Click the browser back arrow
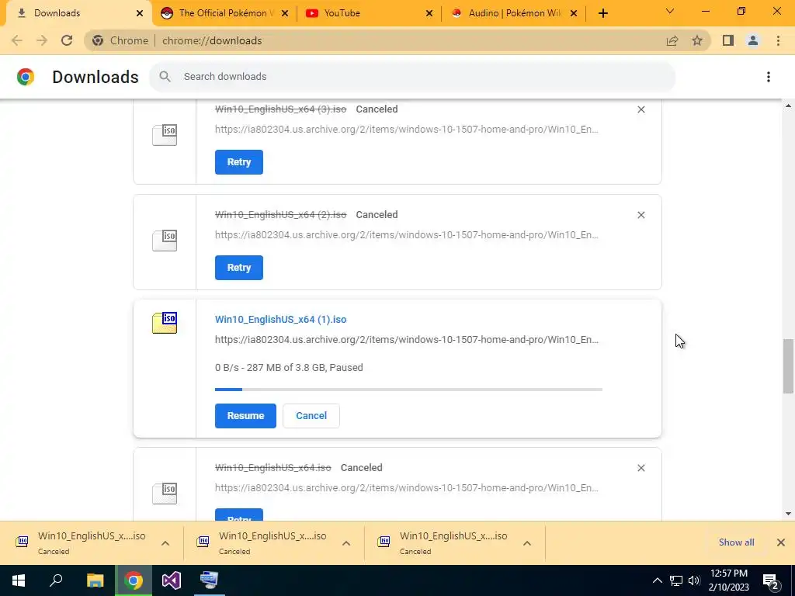The height and width of the screenshot is (596, 795). coord(17,40)
